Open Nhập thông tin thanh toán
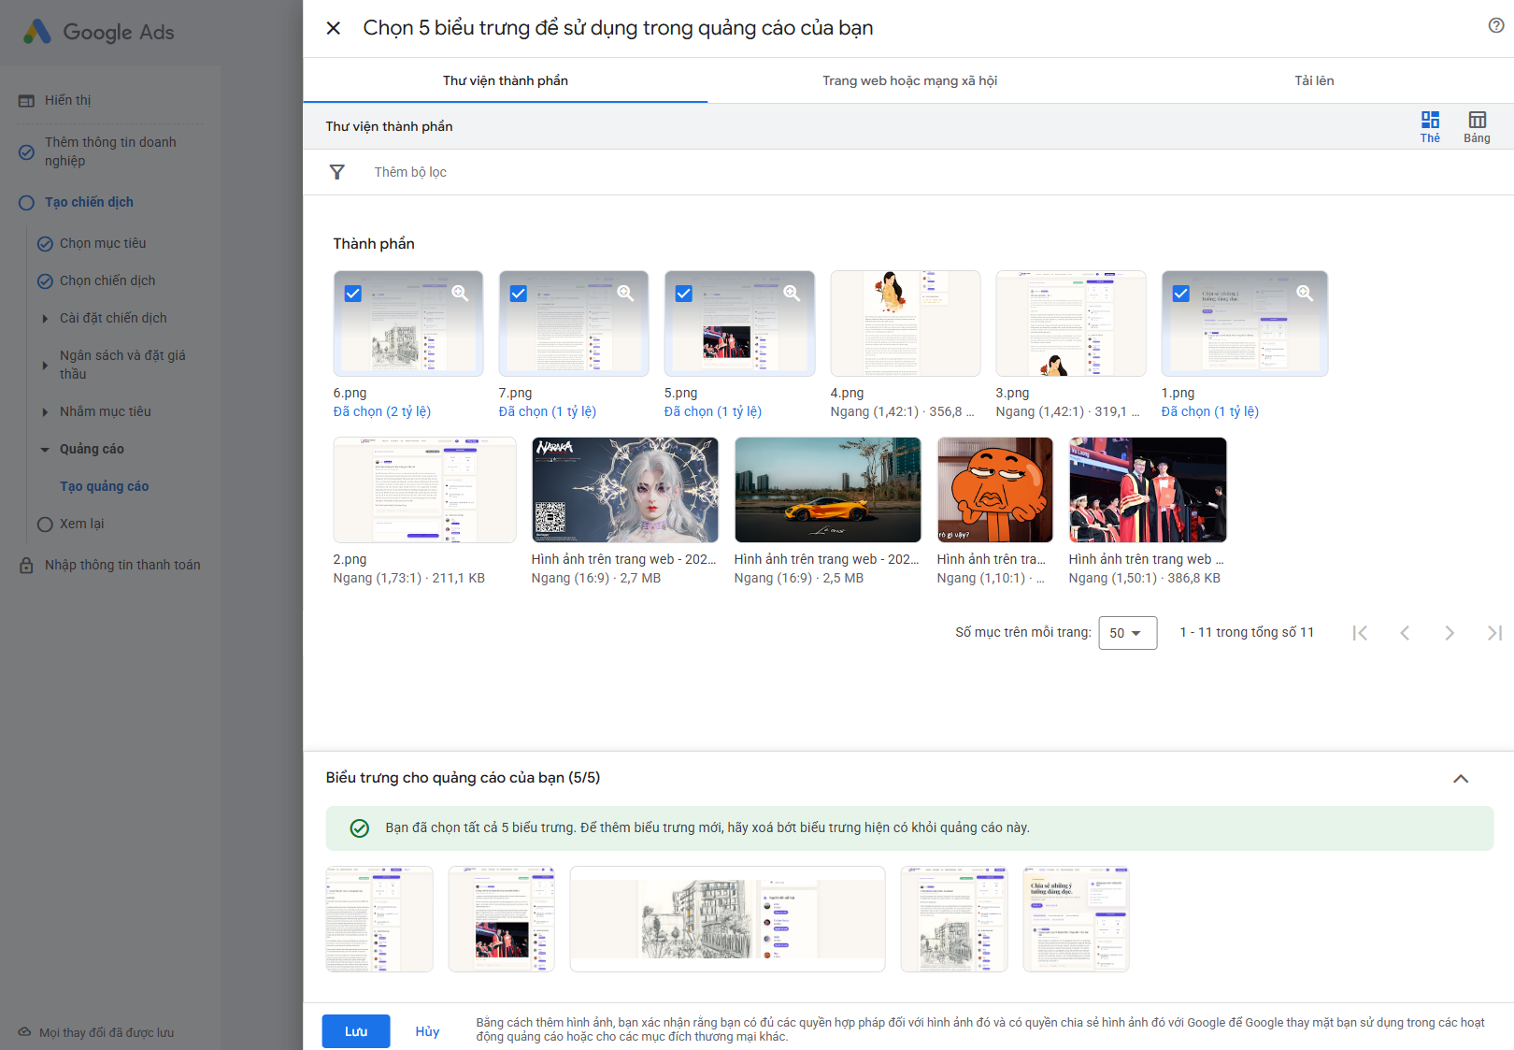The height and width of the screenshot is (1050, 1514). [x=122, y=565]
